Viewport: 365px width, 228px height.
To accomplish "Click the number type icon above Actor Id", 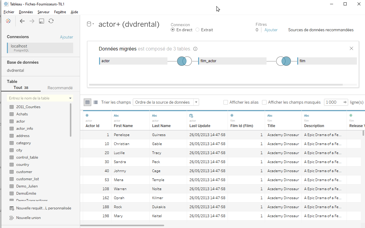I will [x=87, y=116].
